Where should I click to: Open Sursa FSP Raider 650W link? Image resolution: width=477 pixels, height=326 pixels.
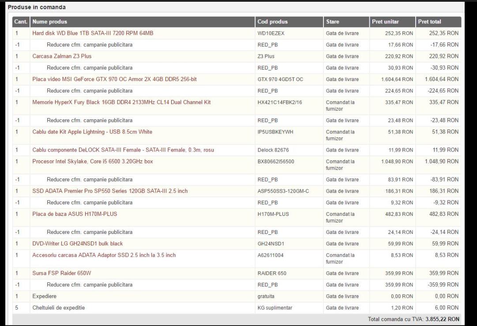tap(61, 273)
